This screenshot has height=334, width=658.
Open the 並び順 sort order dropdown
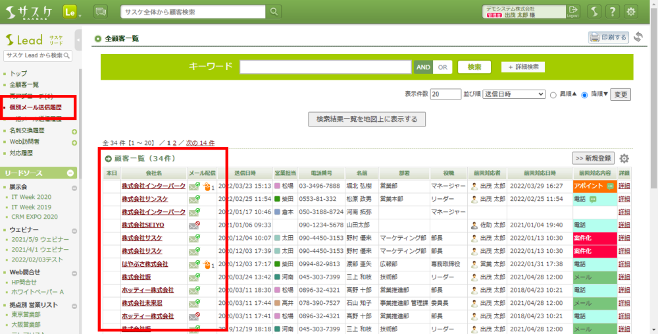(513, 94)
